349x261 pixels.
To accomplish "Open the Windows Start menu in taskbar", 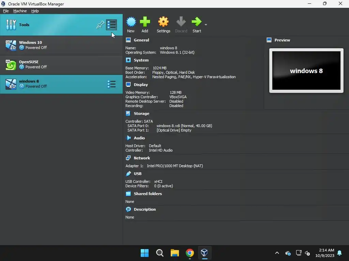I will (145, 253).
